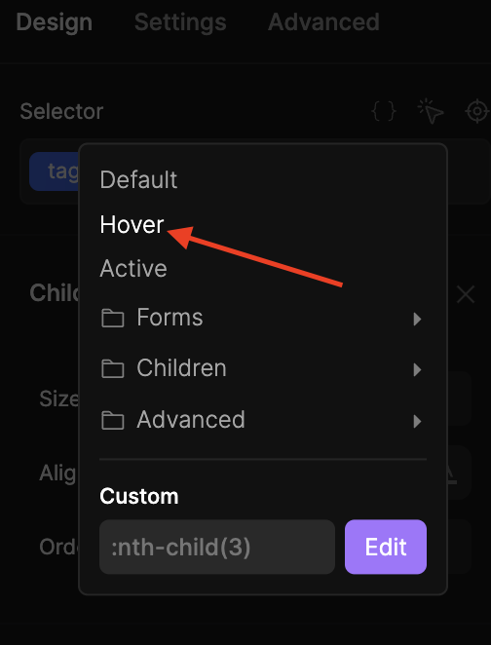Choose the Hover state option
This screenshot has width=491, height=645.
132,225
